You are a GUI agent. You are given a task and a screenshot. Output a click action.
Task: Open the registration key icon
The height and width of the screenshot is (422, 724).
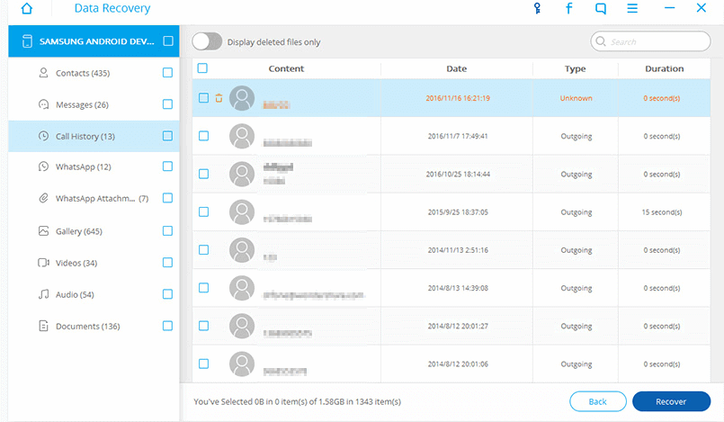pyautogui.click(x=537, y=8)
